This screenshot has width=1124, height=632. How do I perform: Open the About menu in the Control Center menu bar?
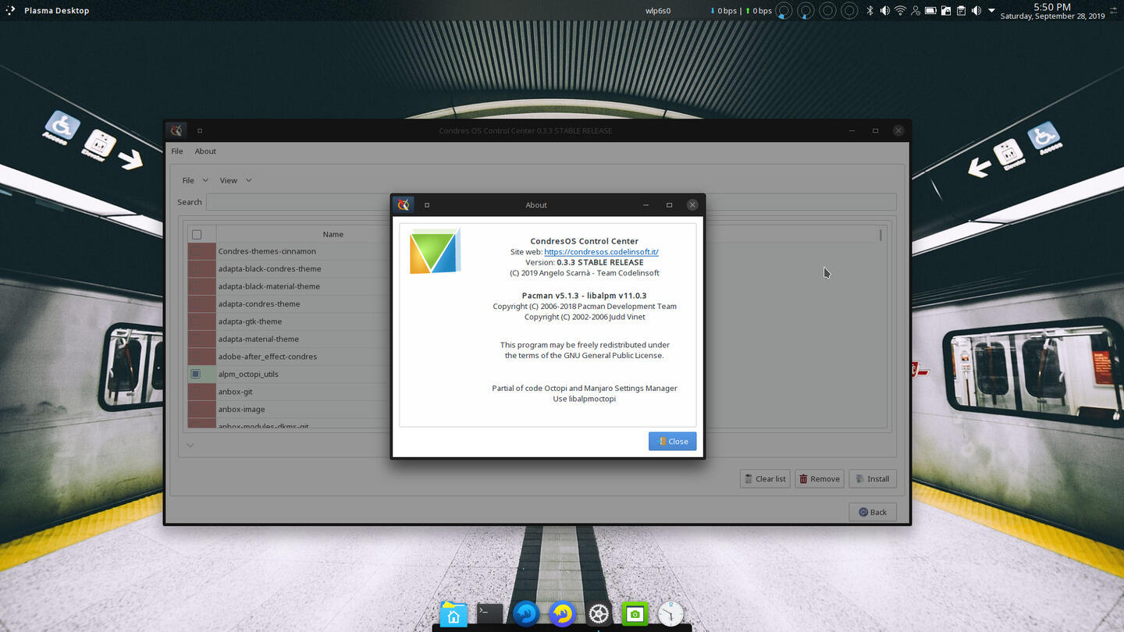click(x=205, y=151)
